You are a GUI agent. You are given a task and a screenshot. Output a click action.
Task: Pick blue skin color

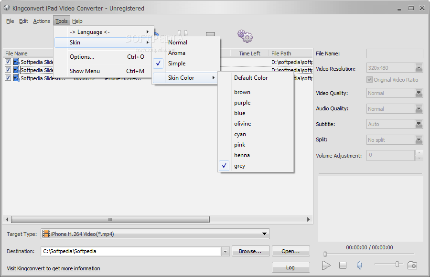click(256, 113)
